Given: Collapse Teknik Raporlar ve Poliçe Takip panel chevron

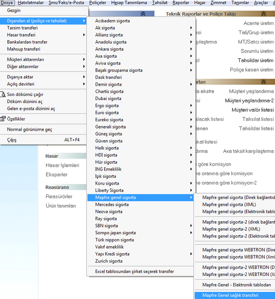Looking at the screenshot, I should pyautogui.click(x=263, y=14).
